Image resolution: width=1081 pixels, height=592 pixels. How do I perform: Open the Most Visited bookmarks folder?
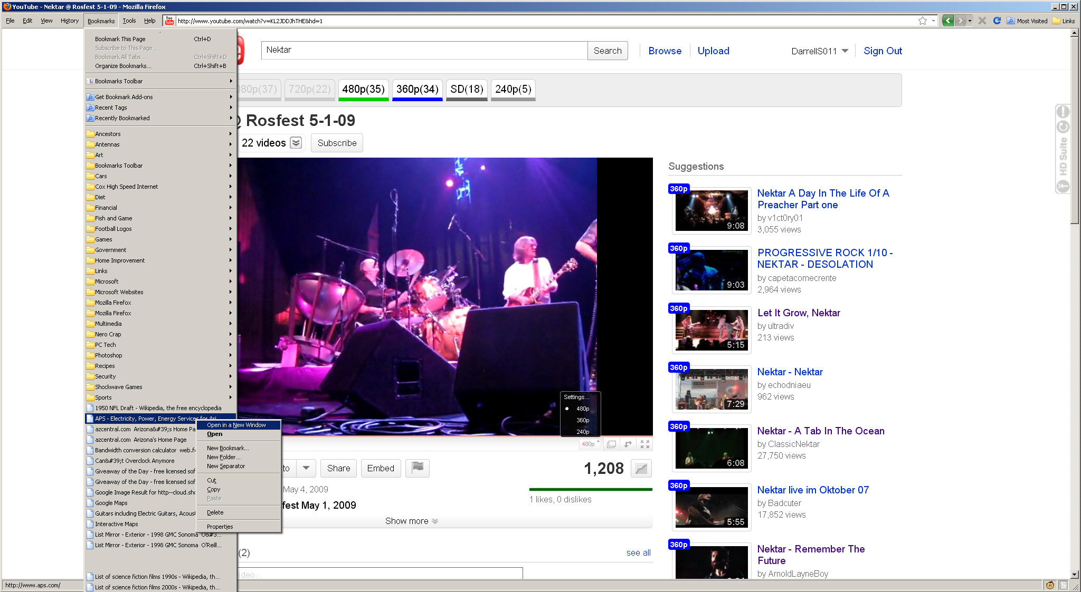(1027, 21)
